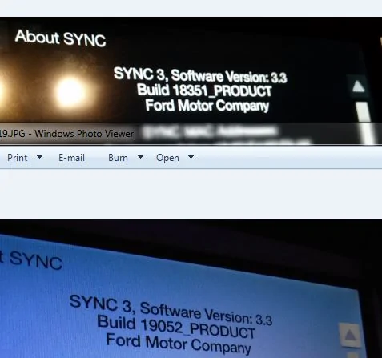382x358 pixels.
Task: Click the Build 19052_PRODUCT text
Action: (x=176, y=327)
